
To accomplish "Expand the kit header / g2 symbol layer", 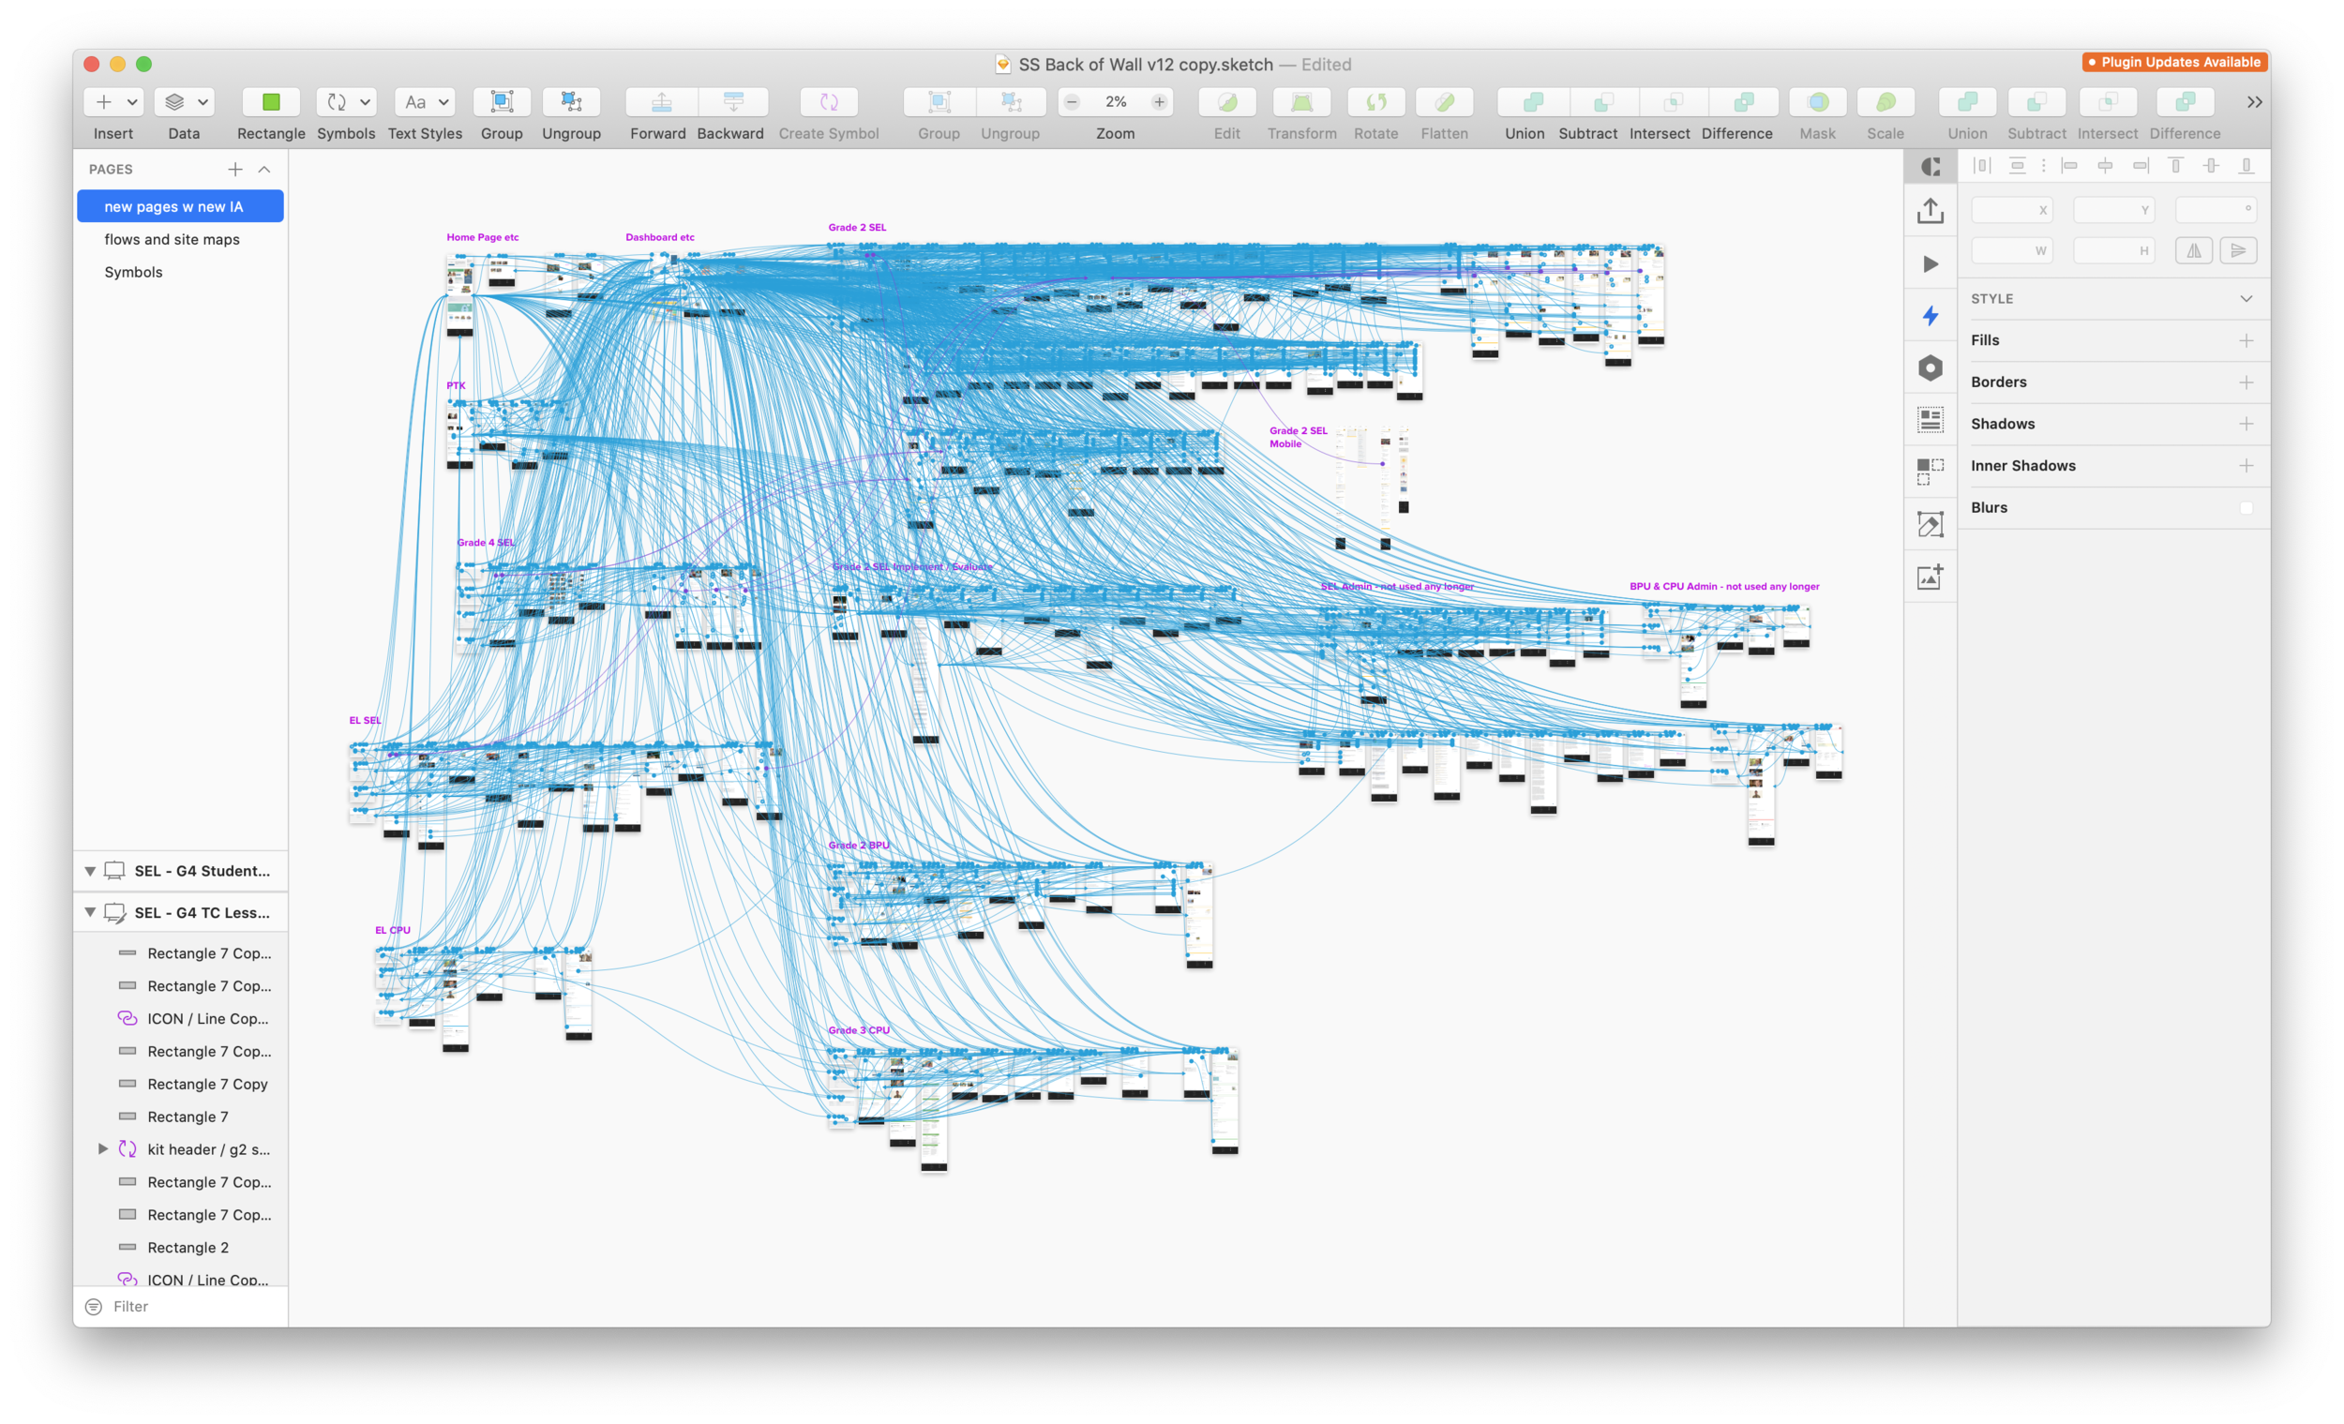I will click(103, 1149).
